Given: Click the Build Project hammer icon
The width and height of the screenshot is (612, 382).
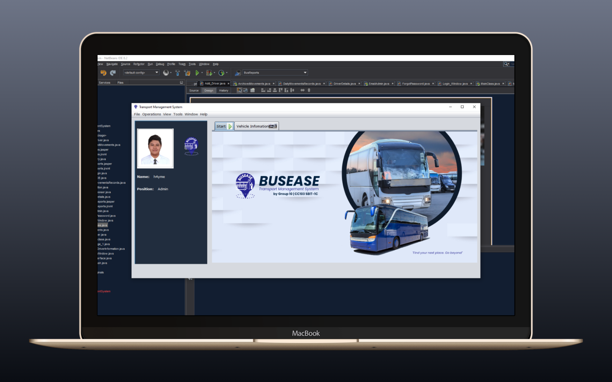Looking at the screenshot, I should pos(178,73).
